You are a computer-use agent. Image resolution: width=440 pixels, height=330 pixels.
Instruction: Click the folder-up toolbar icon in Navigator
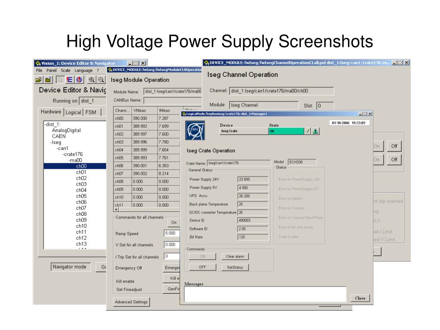(x=48, y=79)
